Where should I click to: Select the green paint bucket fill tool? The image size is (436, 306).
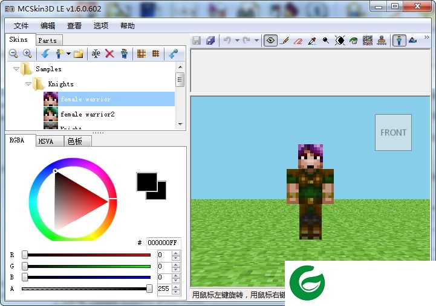click(x=353, y=41)
